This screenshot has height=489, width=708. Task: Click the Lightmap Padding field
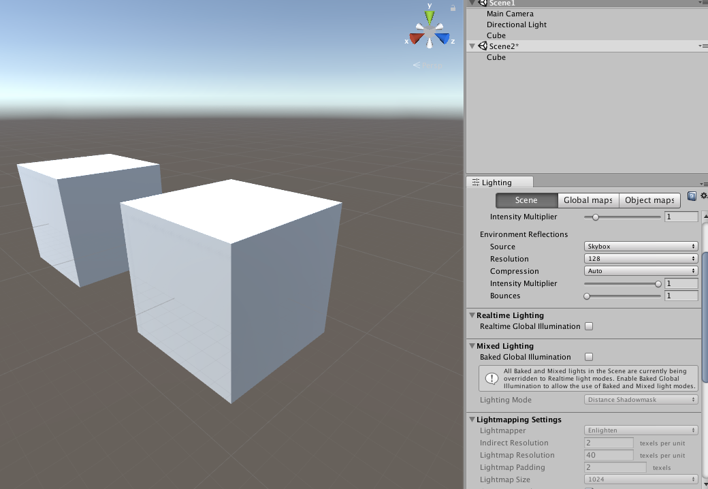point(615,467)
